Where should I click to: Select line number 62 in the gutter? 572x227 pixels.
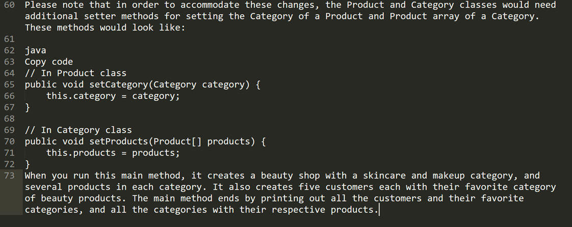pos(9,50)
